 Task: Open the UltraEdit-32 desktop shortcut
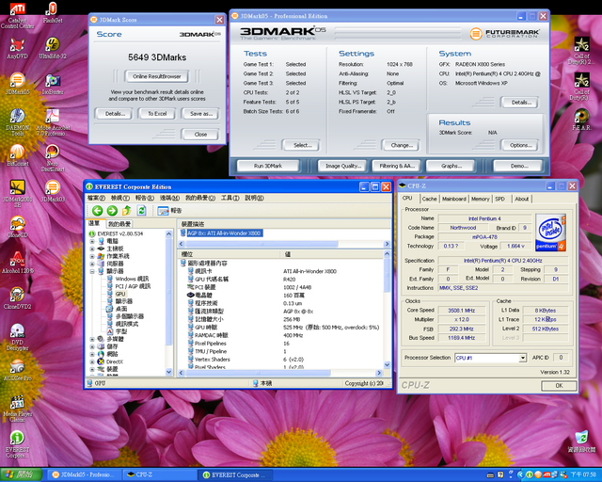(x=53, y=48)
